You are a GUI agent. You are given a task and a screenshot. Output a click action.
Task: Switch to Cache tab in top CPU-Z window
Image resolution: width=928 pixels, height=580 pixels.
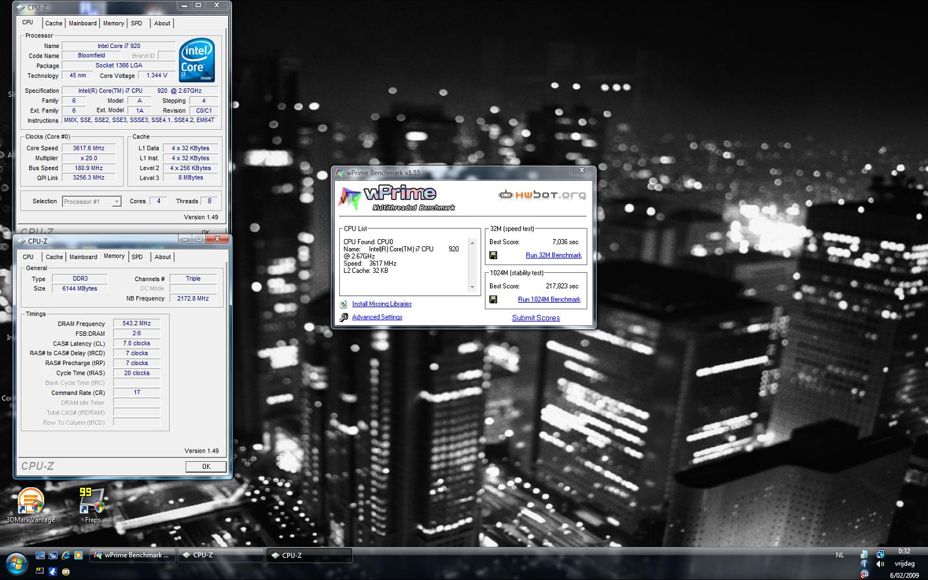point(54,23)
